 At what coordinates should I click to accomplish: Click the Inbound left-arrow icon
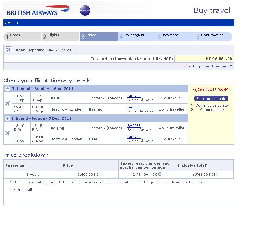[8, 118]
